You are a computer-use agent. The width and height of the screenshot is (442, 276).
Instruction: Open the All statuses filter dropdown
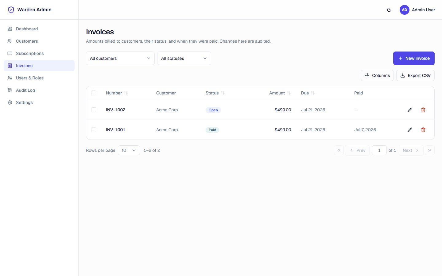pos(184,58)
